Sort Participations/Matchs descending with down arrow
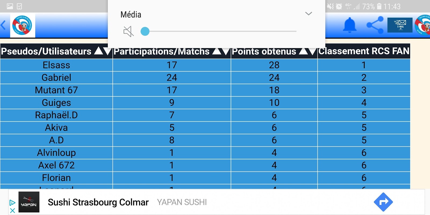The height and width of the screenshot is (215, 430). (226, 51)
